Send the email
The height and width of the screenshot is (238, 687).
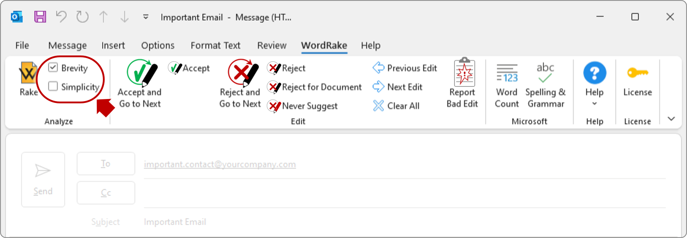click(43, 179)
